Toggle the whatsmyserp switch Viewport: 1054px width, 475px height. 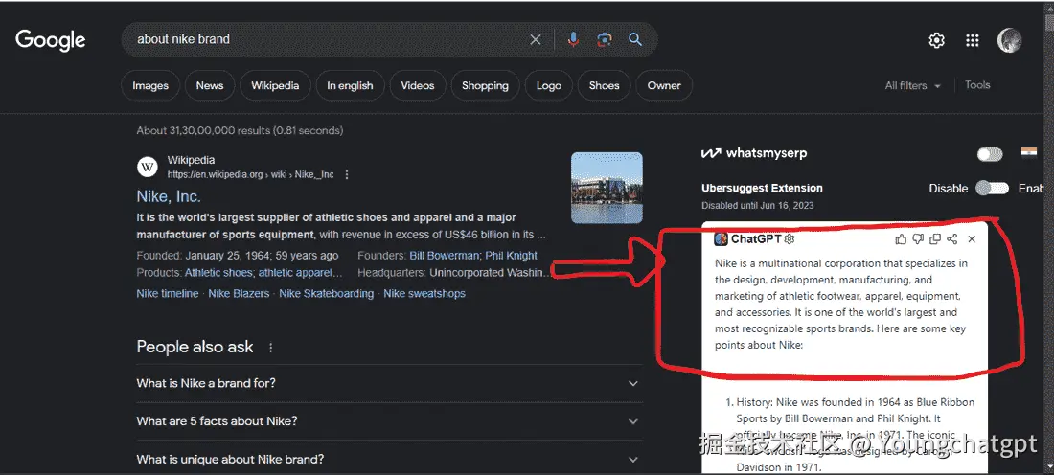(990, 154)
